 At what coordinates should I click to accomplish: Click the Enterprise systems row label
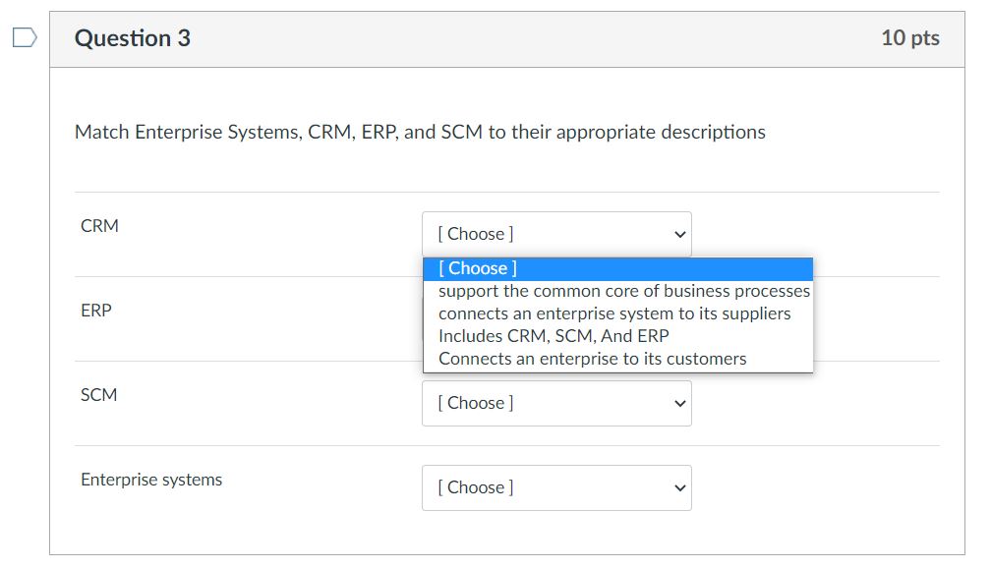(x=151, y=479)
